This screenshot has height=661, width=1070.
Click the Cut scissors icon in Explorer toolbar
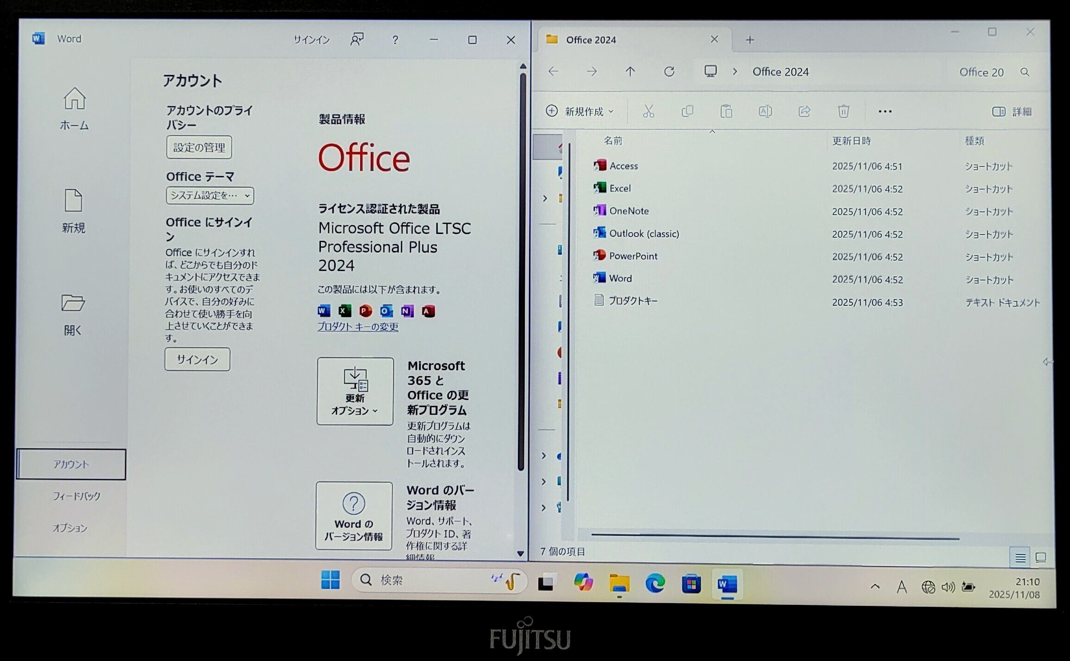[x=648, y=111]
